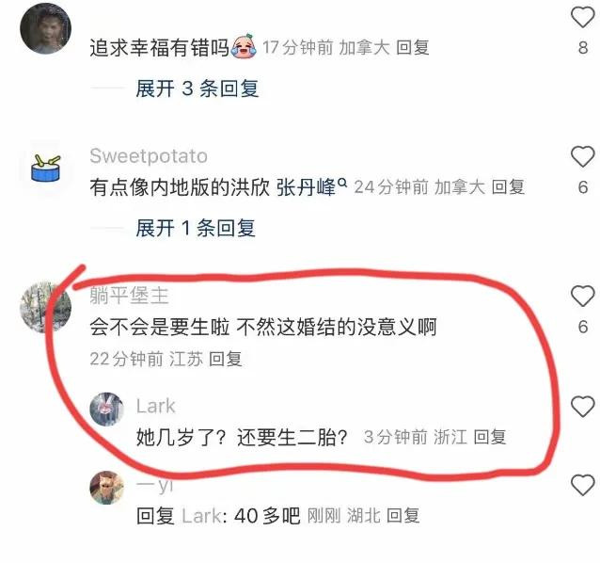The image size is (600, 563).
Task: Reply to Lark's 浙江 comment
Action: (490, 437)
